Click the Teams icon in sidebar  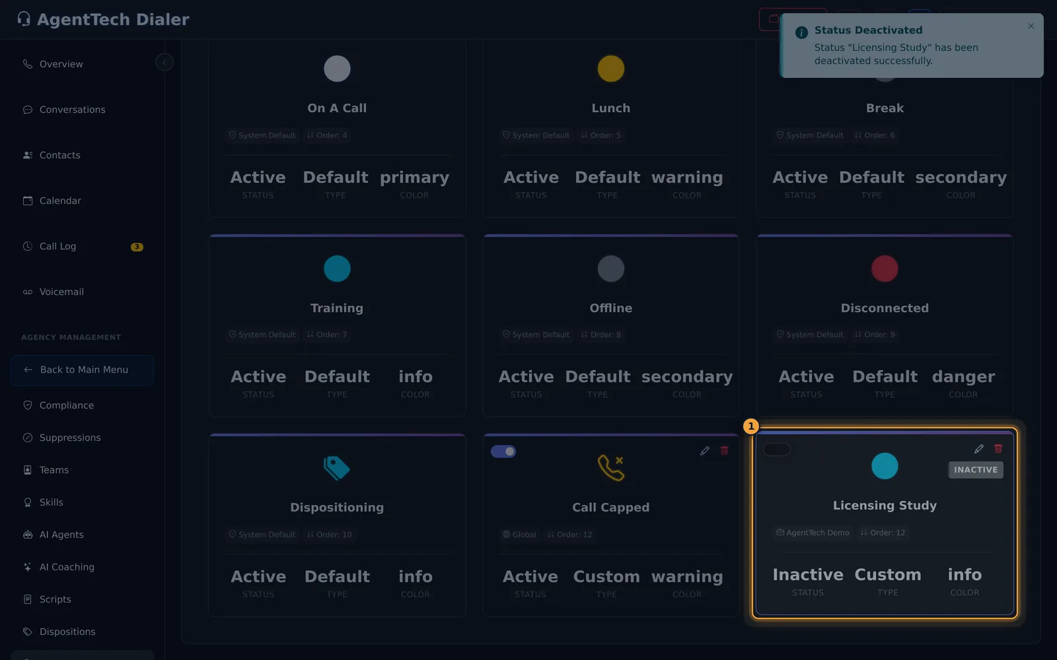coord(28,470)
